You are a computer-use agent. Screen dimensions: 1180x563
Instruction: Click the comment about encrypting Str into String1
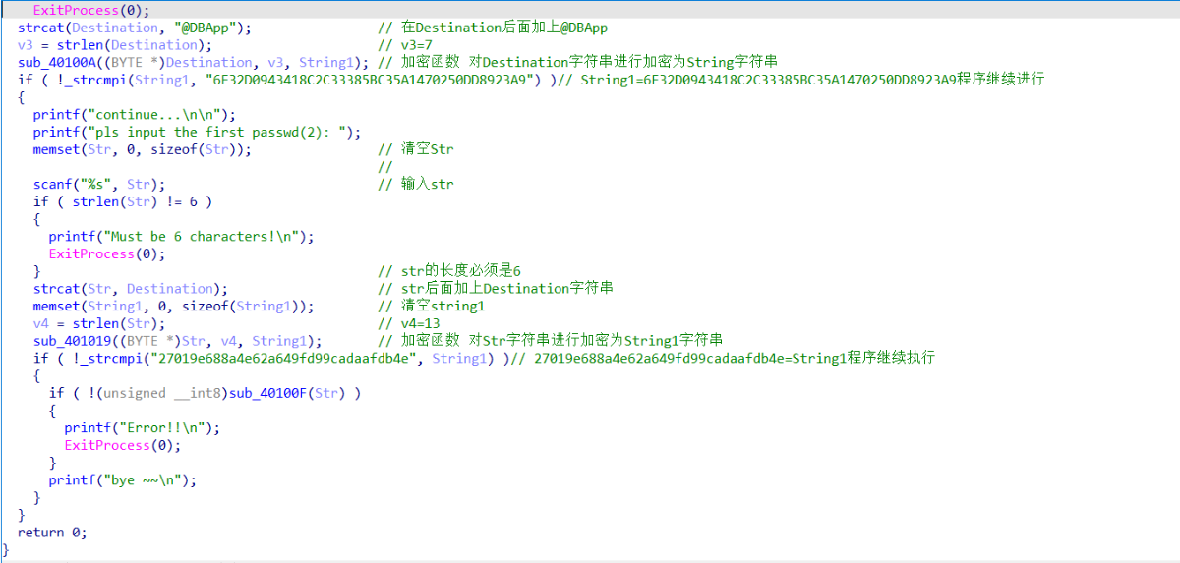(551, 341)
